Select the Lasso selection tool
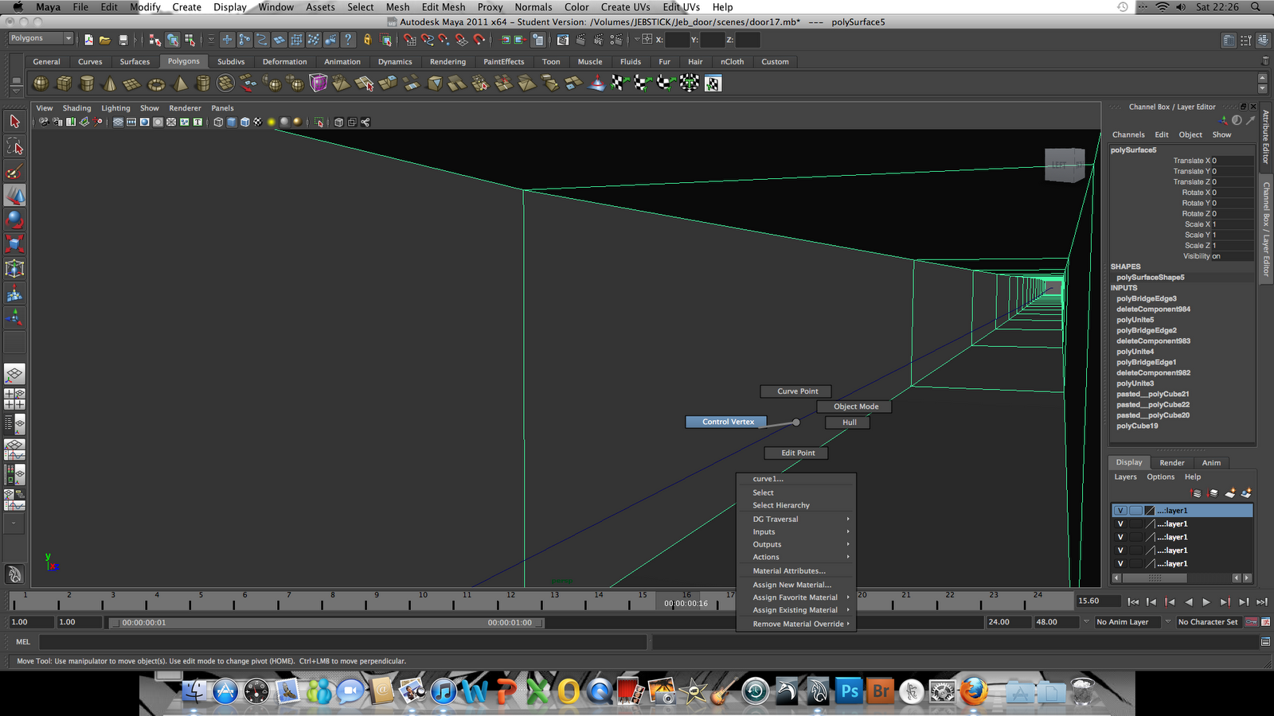This screenshot has height=716, width=1274. [14, 146]
